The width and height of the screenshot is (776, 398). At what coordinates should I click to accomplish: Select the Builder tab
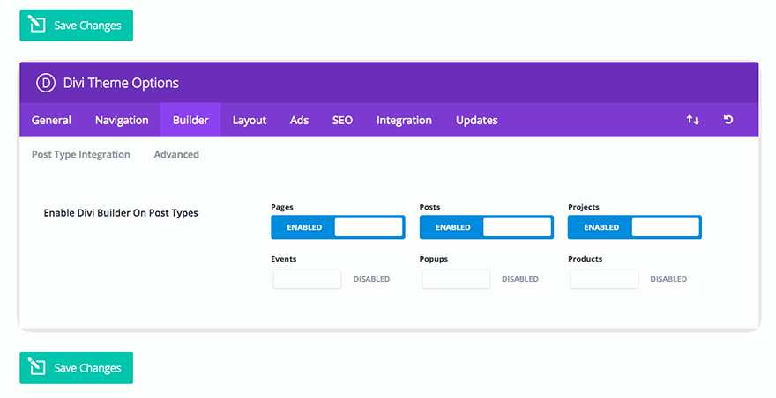(190, 120)
